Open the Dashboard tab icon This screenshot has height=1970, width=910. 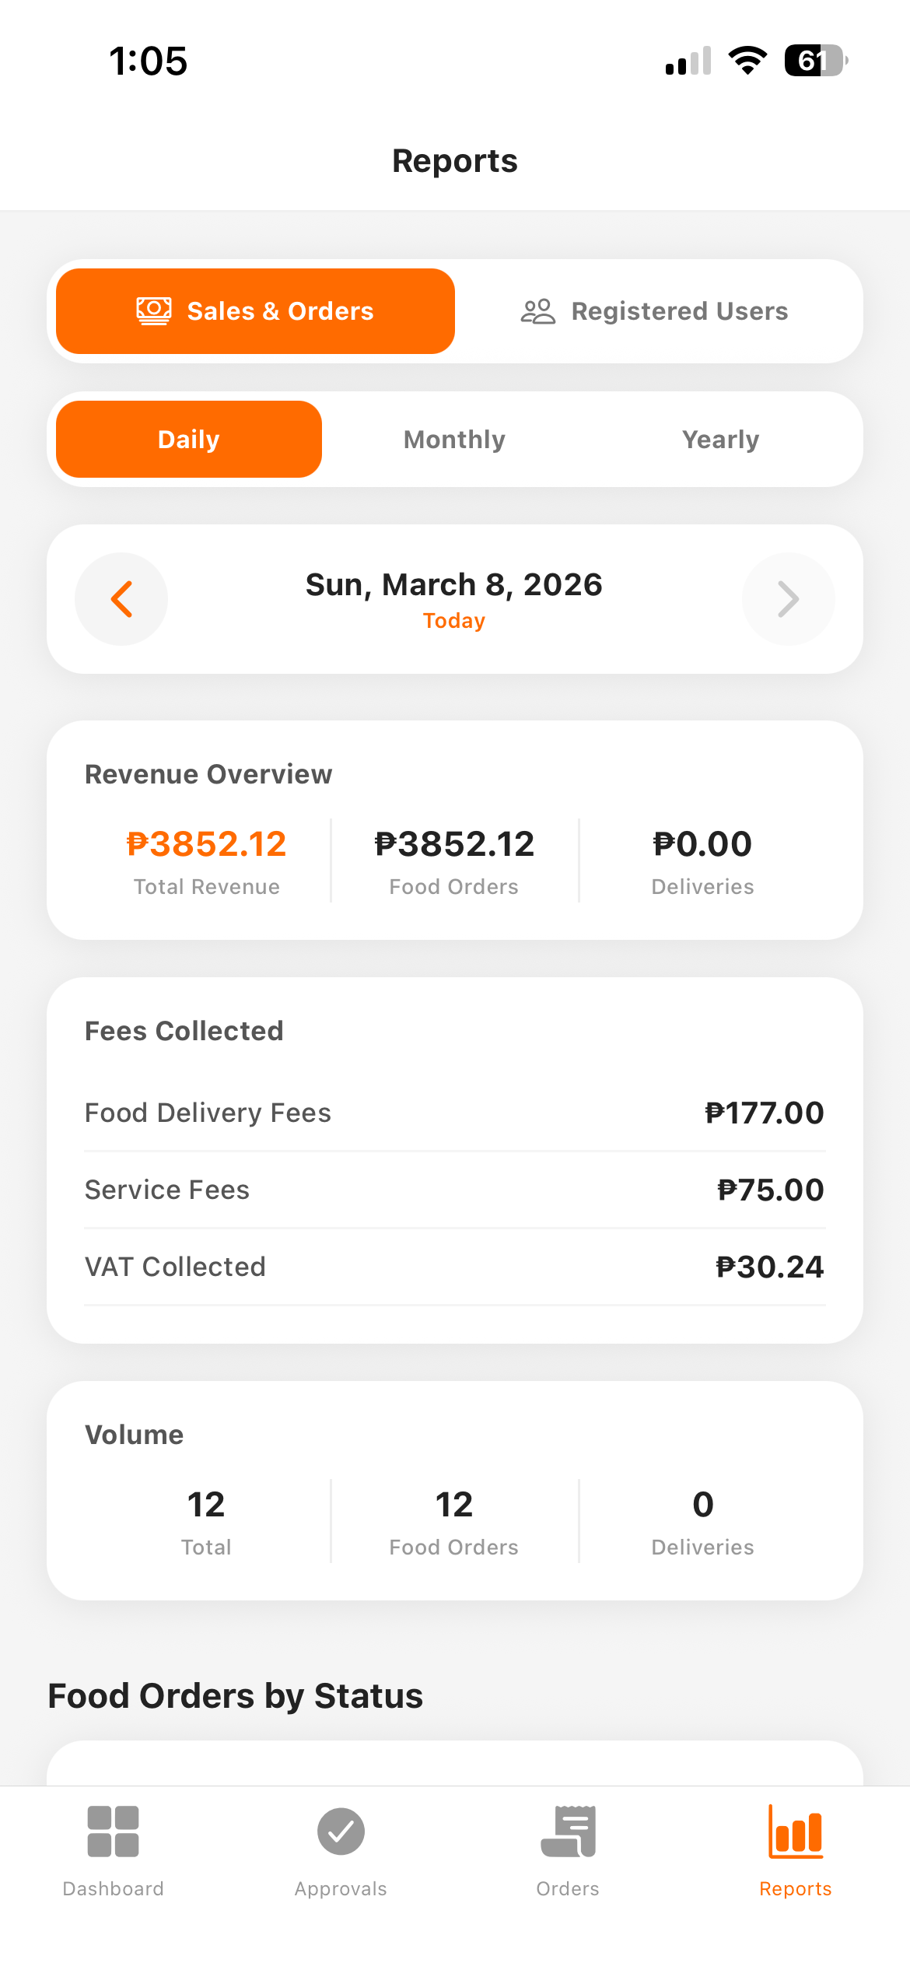(113, 1832)
